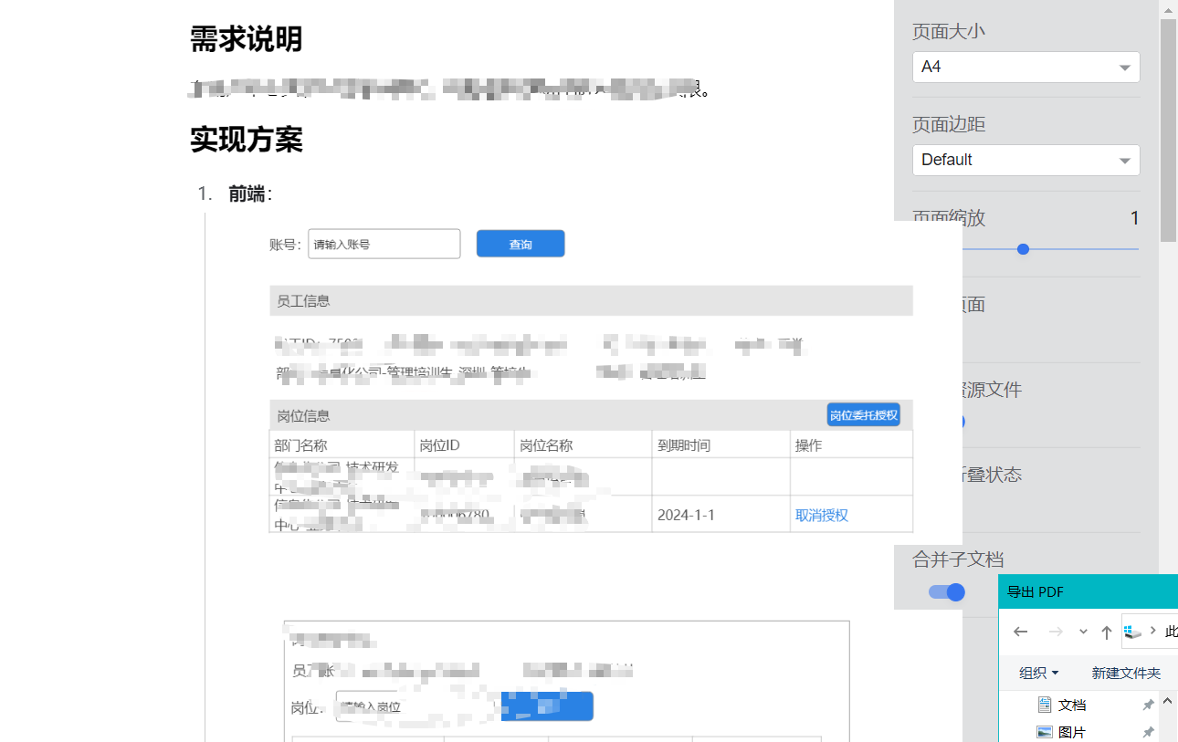Click the 取消授权 link
Screen dimensions: 1178x742
tap(822, 516)
